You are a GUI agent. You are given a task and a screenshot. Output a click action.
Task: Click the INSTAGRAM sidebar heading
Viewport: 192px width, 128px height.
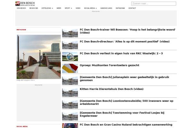(x=21, y=30)
